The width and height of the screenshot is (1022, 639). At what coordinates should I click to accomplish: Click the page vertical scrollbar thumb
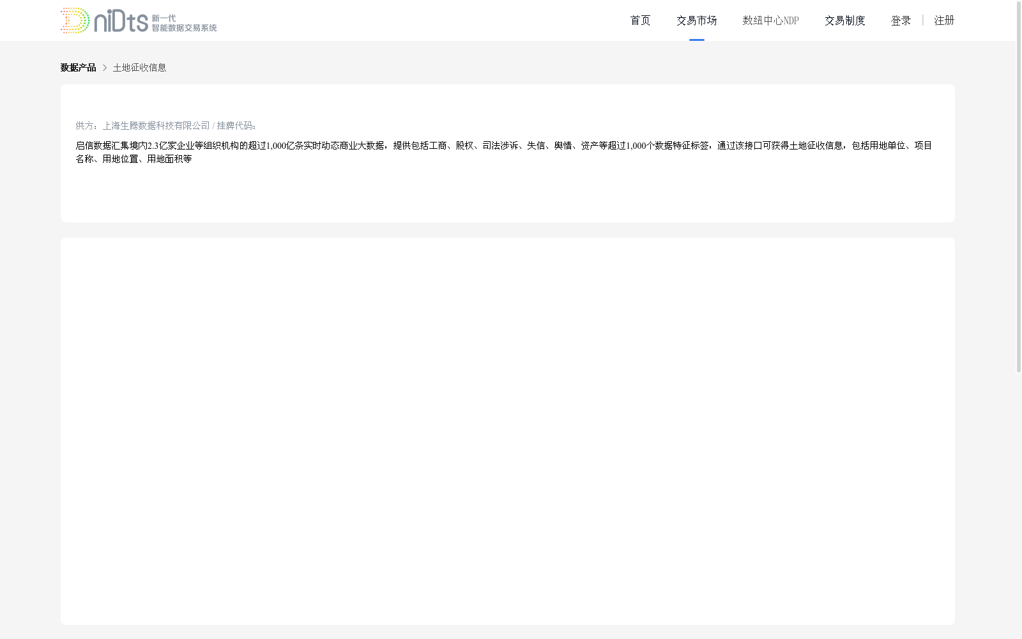click(x=1019, y=187)
